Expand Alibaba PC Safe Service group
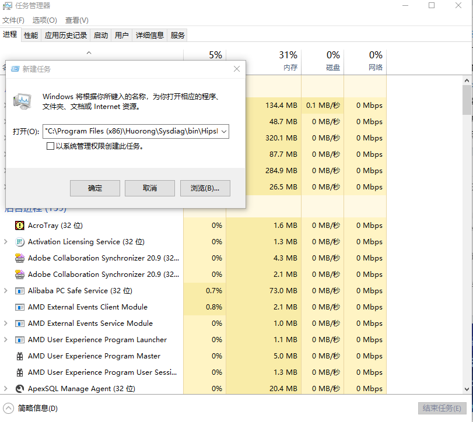Screen dimensions: 473x422 (x=5, y=291)
